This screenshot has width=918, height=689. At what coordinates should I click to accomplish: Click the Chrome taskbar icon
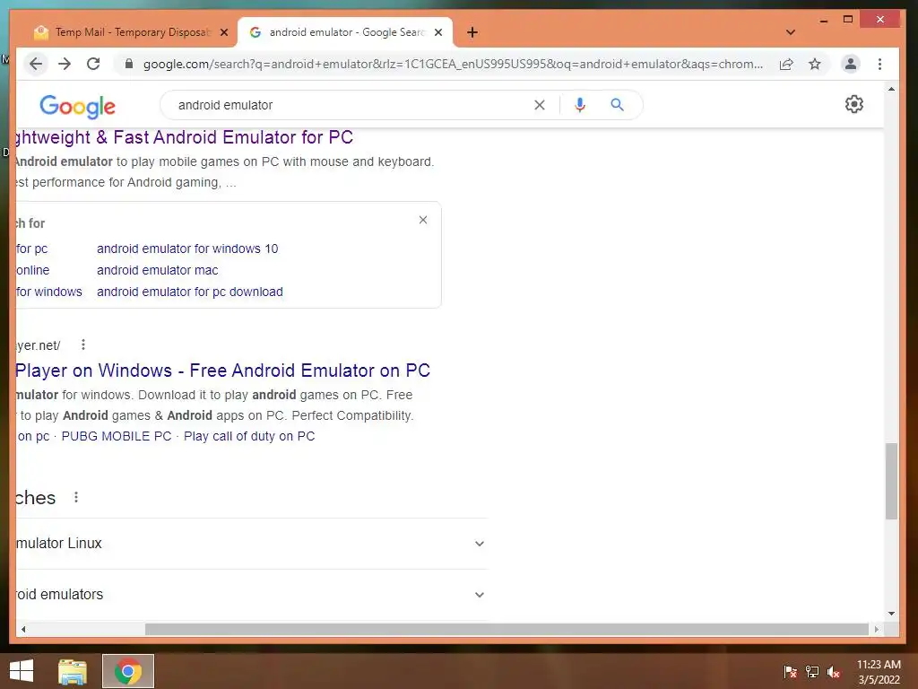pyautogui.click(x=128, y=671)
